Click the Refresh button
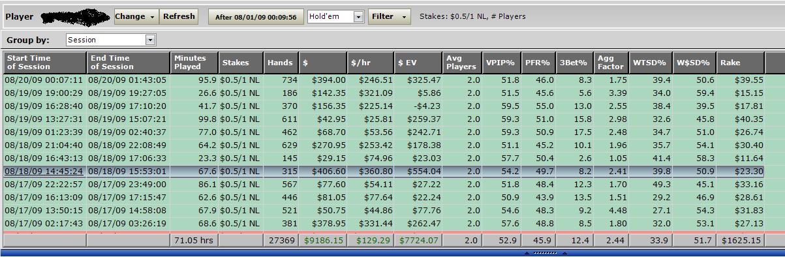The width and height of the screenshot is (785, 257). [x=179, y=16]
